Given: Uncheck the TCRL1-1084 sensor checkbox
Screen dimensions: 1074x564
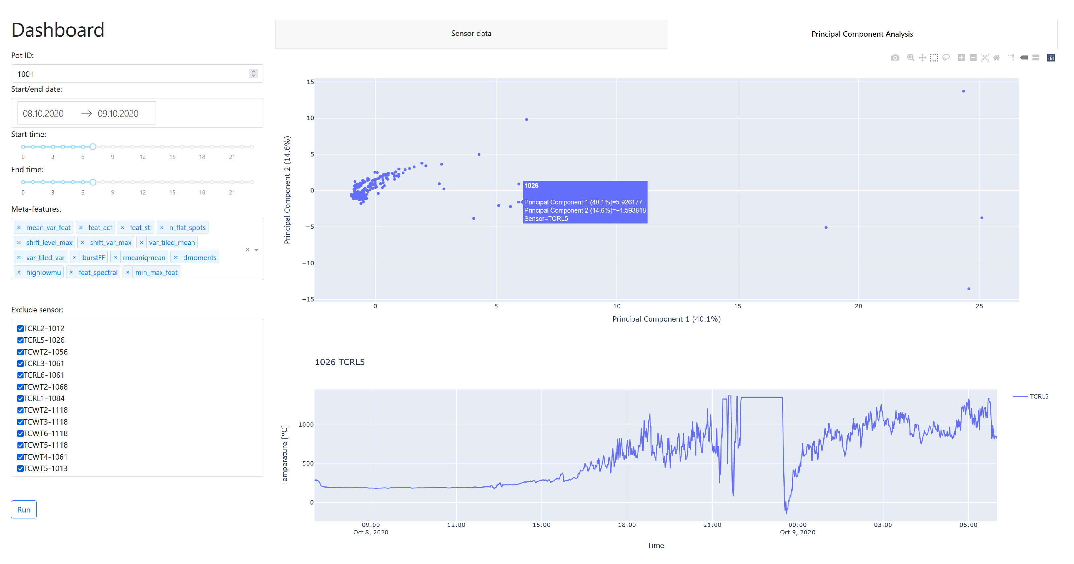Looking at the screenshot, I should (20, 399).
